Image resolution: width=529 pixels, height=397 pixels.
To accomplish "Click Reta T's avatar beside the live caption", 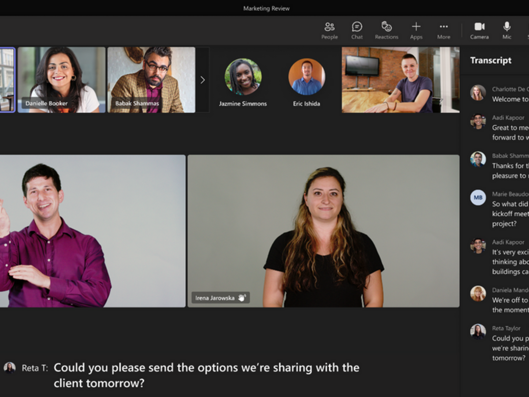I will (10, 367).
